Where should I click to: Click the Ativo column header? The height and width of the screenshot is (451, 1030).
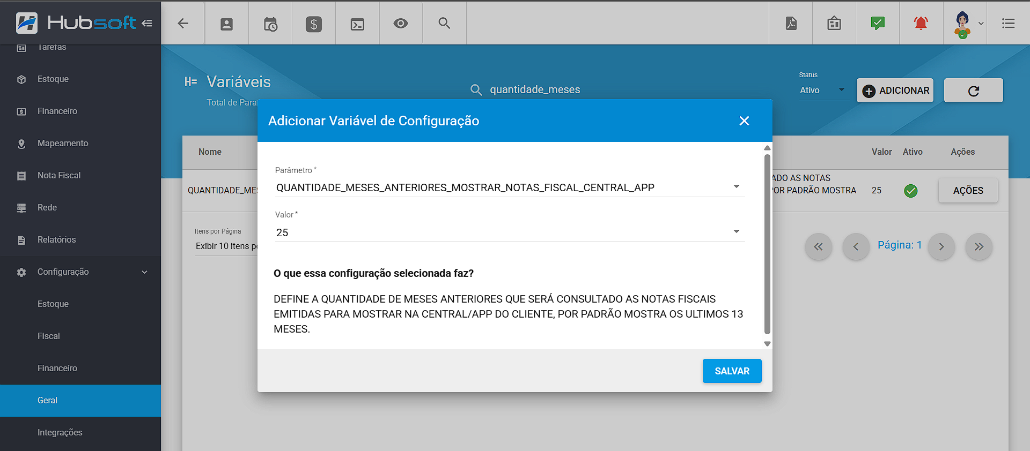tap(913, 152)
